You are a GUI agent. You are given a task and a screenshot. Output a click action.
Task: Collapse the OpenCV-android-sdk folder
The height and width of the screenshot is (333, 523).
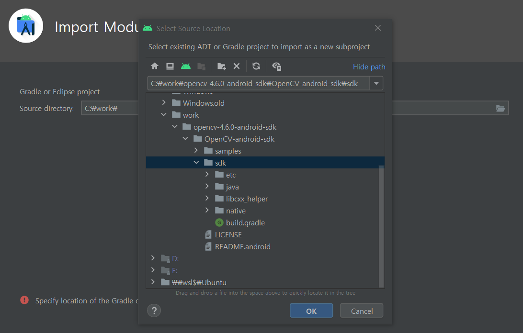point(185,139)
